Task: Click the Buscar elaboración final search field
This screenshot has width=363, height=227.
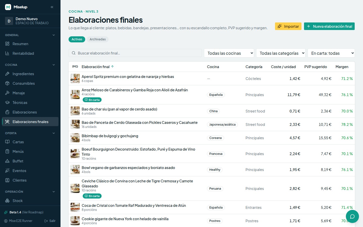Action: [x=135, y=53]
